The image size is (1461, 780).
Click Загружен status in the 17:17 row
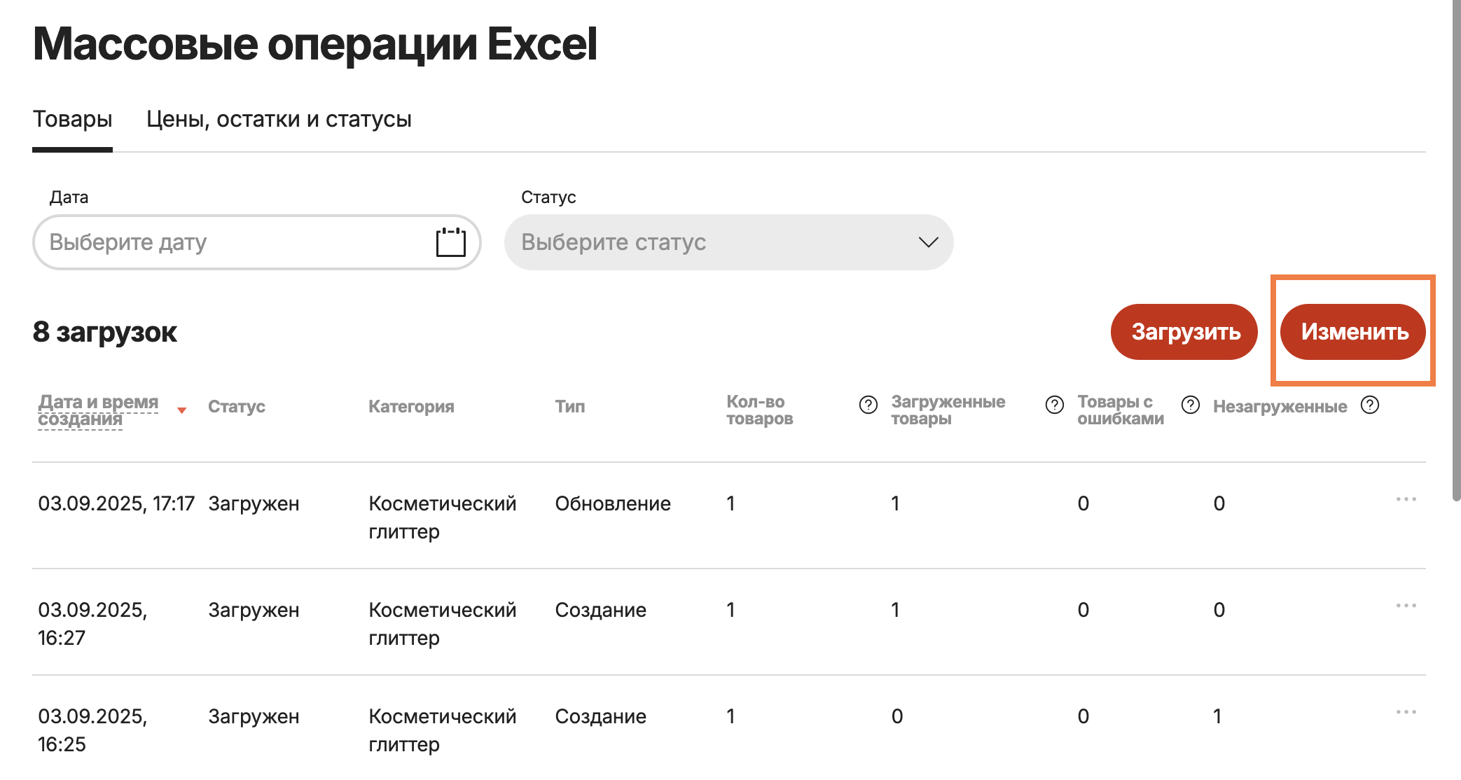pos(254,503)
